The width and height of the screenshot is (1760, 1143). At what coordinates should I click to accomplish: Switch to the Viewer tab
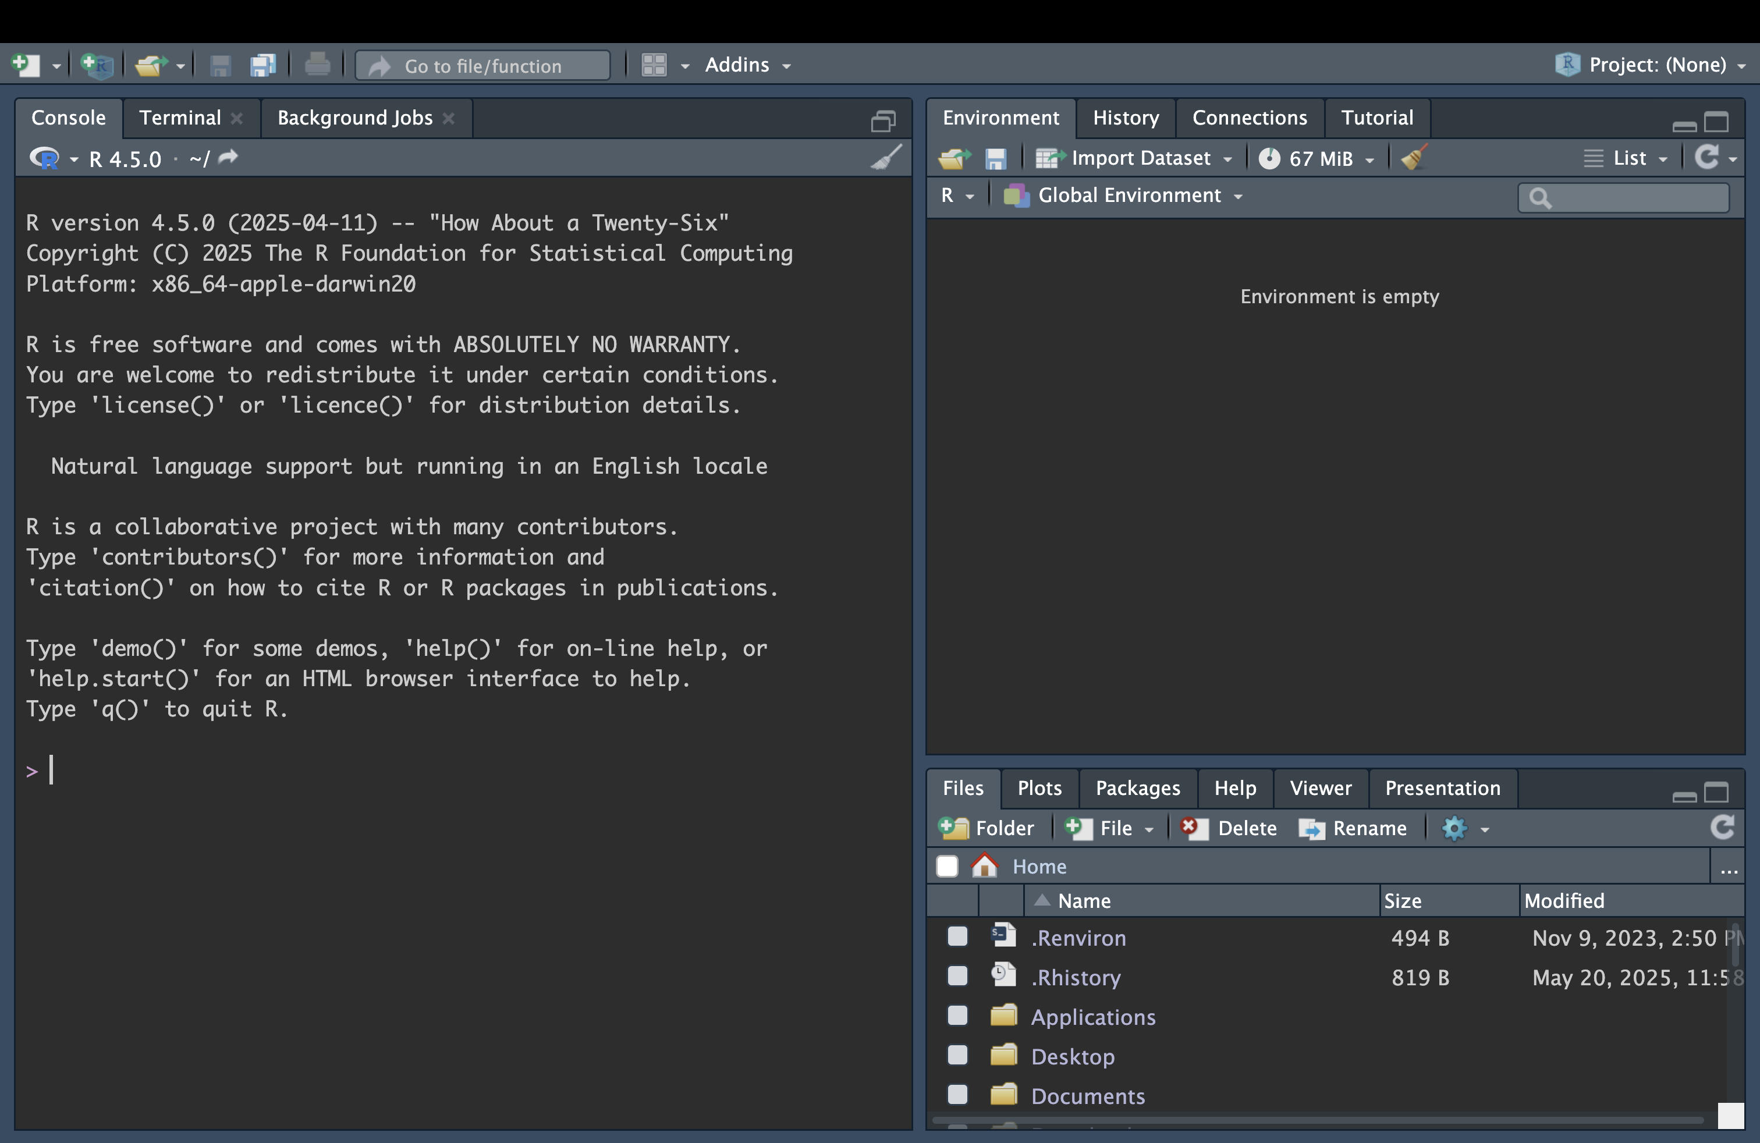1320,787
